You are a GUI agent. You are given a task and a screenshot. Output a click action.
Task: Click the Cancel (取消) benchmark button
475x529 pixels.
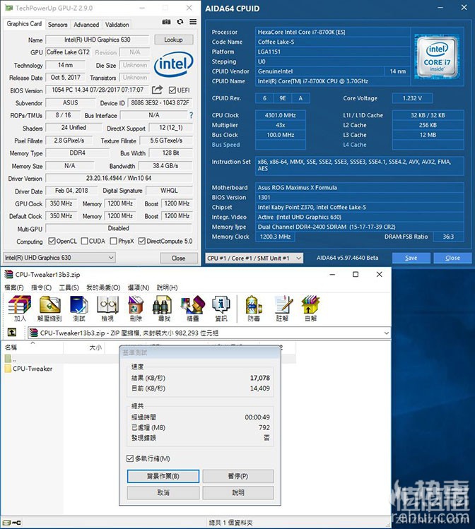click(163, 492)
